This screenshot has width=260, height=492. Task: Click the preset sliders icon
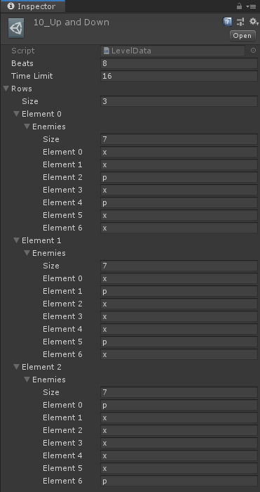coord(240,22)
